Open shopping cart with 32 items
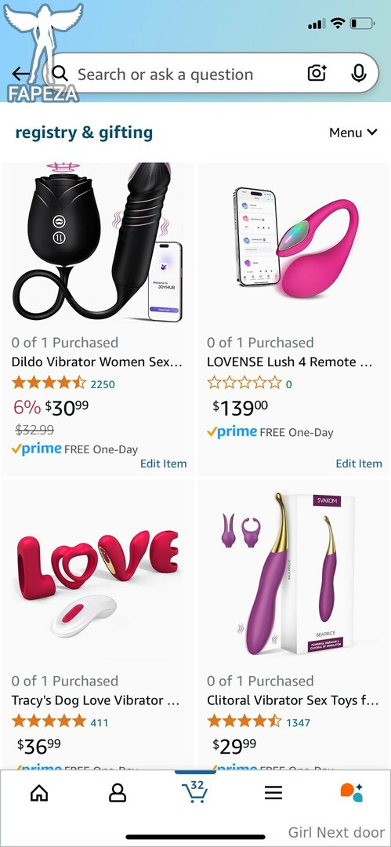Viewport: 391px width, 847px height. (195, 791)
